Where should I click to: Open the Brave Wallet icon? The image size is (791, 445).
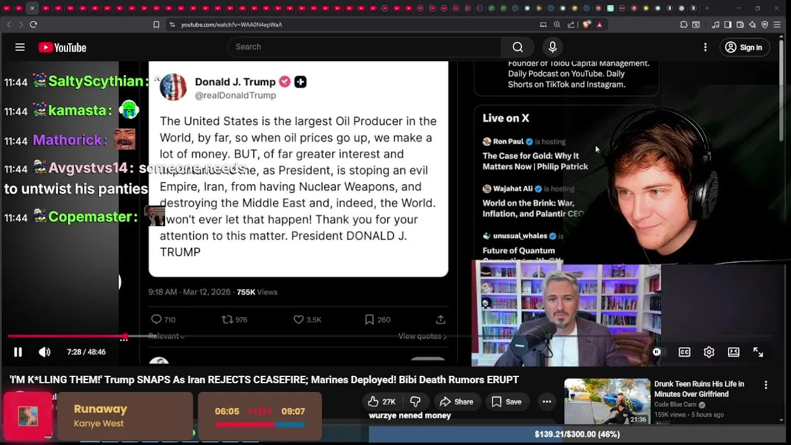click(x=740, y=25)
